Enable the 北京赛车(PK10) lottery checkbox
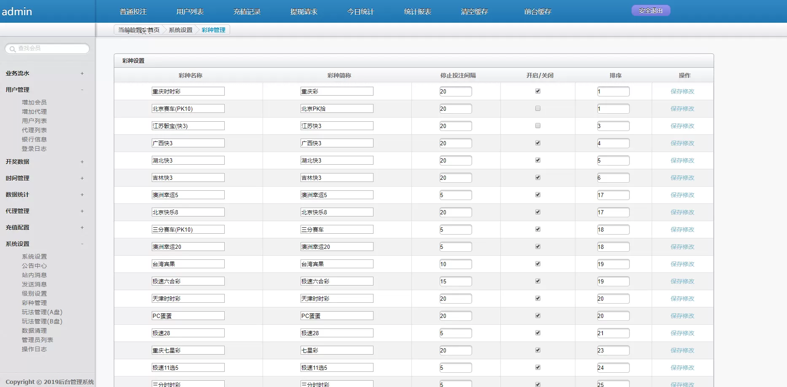787x387 pixels. (538, 108)
